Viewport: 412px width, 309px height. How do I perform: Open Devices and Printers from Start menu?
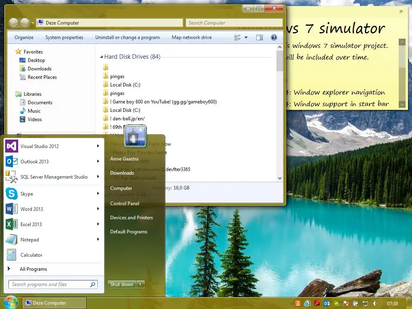132,218
